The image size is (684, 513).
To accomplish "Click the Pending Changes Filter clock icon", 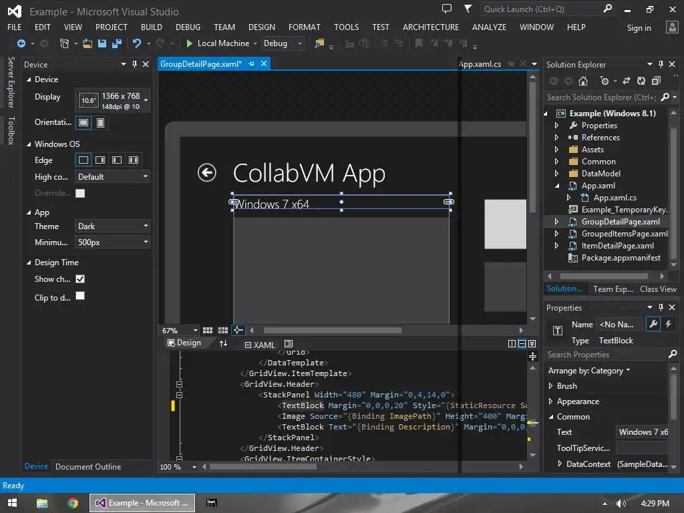I will tap(604, 81).
